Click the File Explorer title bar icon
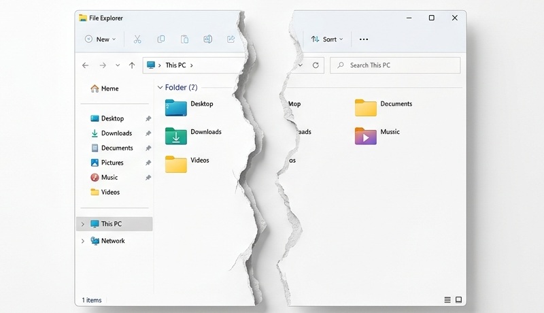The width and height of the screenshot is (544, 313). (x=82, y=18)
